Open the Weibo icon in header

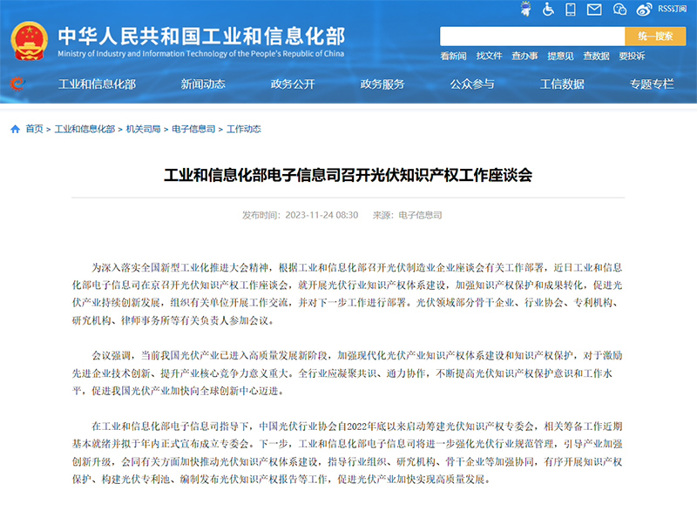[x=644, y=9]
